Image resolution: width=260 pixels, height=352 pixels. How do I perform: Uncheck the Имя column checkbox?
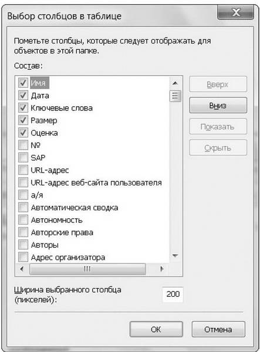pyautogui.click(x=23, y=83)
